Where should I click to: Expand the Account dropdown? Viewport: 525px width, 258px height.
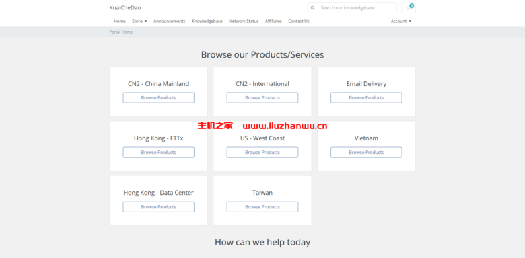[400, 21]
